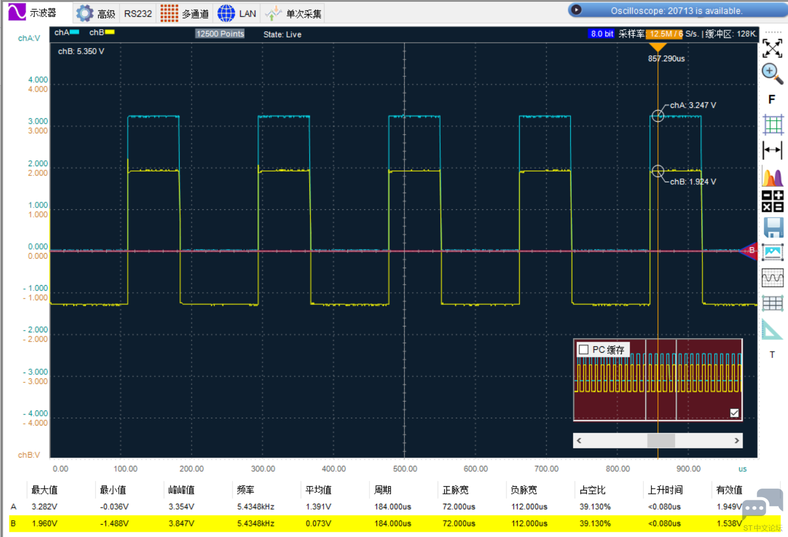Viewport: 788px width, 537px height.
Task: Open the 多通道 multi-channel tab
Action: [x=184, y=13]
